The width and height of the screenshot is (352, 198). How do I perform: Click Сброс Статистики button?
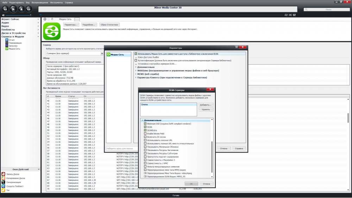pos(109,25)
